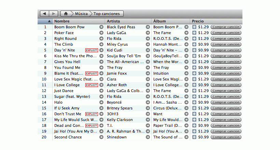Select the Top canciones breadcrumb
This screenshot has width=280, height=150.
107,14
